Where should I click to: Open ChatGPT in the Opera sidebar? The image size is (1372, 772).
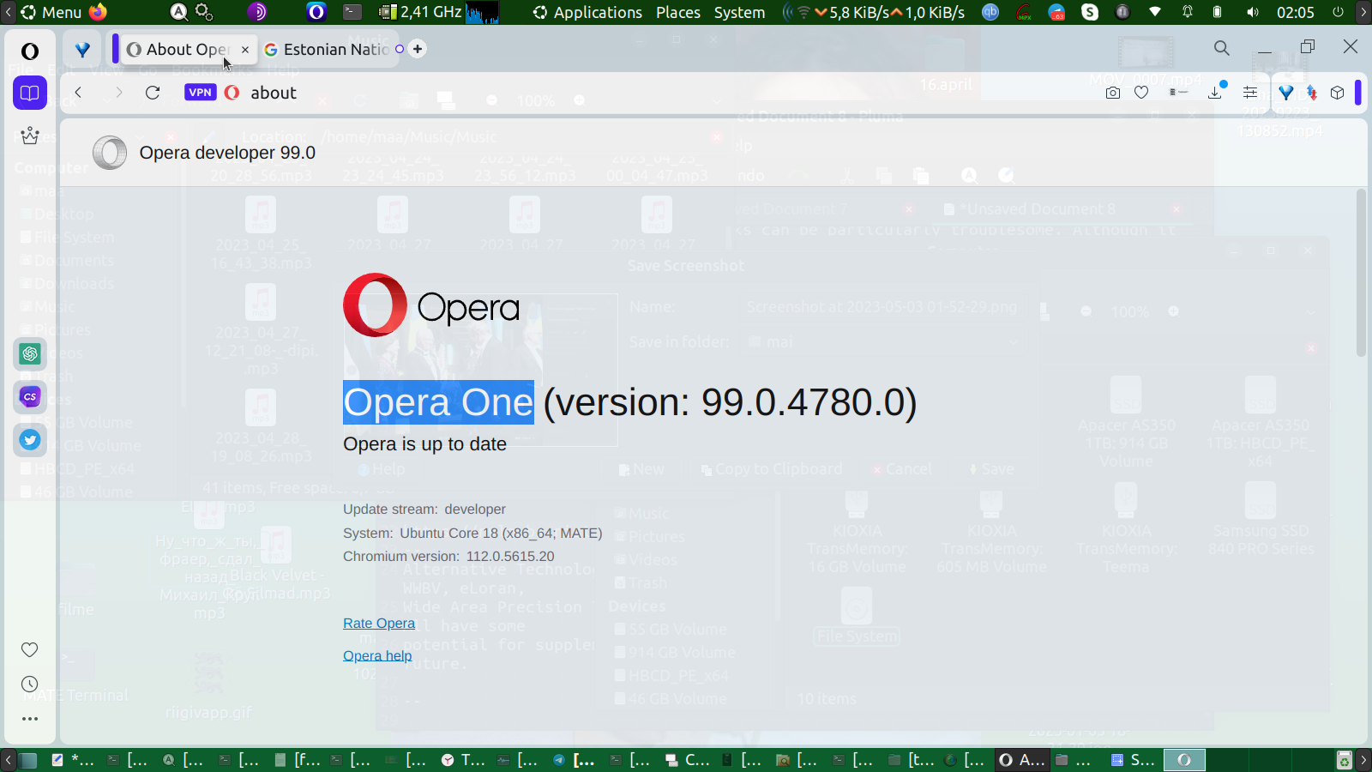point(30,353)
